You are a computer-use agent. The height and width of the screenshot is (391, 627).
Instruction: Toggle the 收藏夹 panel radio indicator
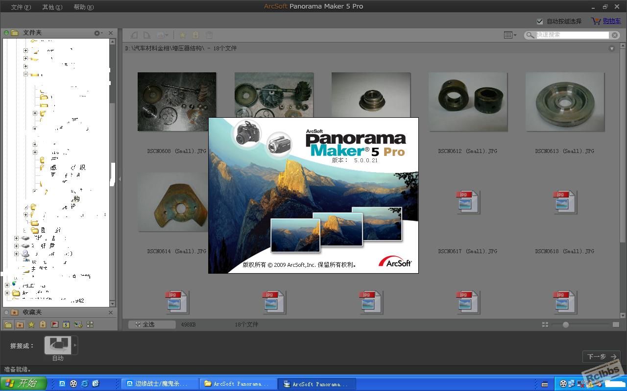pyautogui.click(x=6, y=312)
